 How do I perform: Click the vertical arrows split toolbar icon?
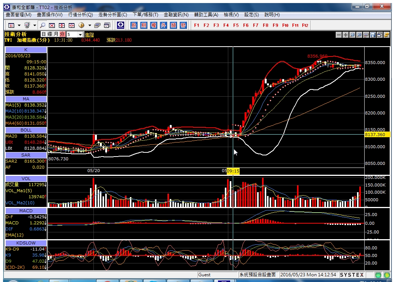pyautogui.click(x=62, y=25)
